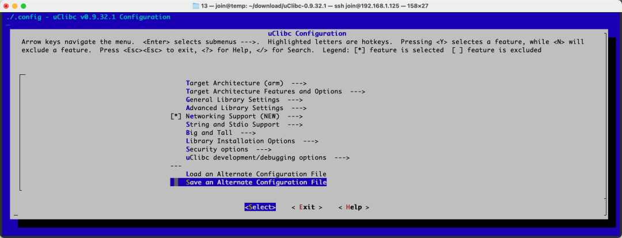The image size is (622, 238).
Task: Select Load an Alternate Configuration File
Action: (x=256, y=174)
